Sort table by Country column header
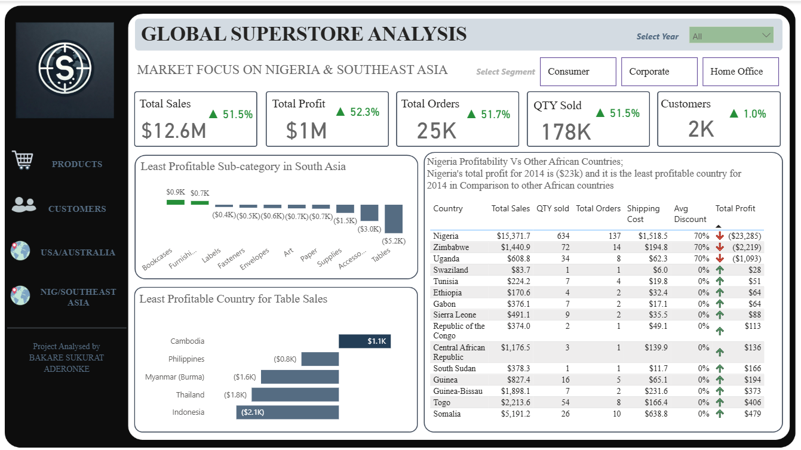This screenshot has width=801, height=450. (x=448, y=208)
